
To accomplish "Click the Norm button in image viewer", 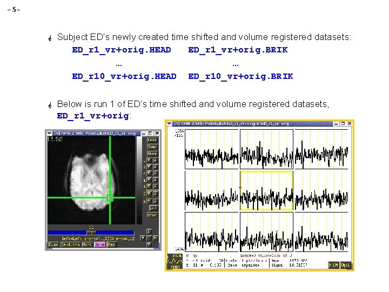I will [152, 154].
